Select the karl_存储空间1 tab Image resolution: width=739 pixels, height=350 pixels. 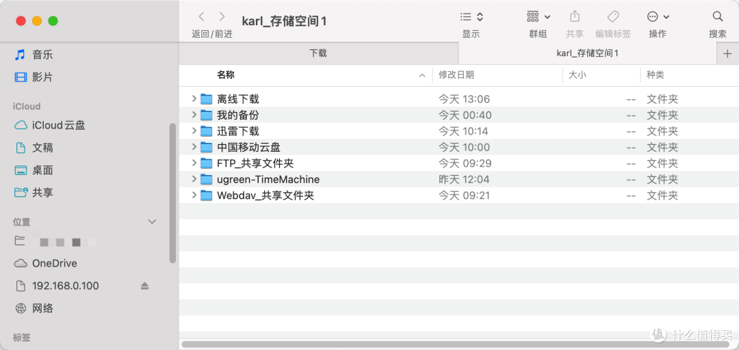tap(587, 53)
